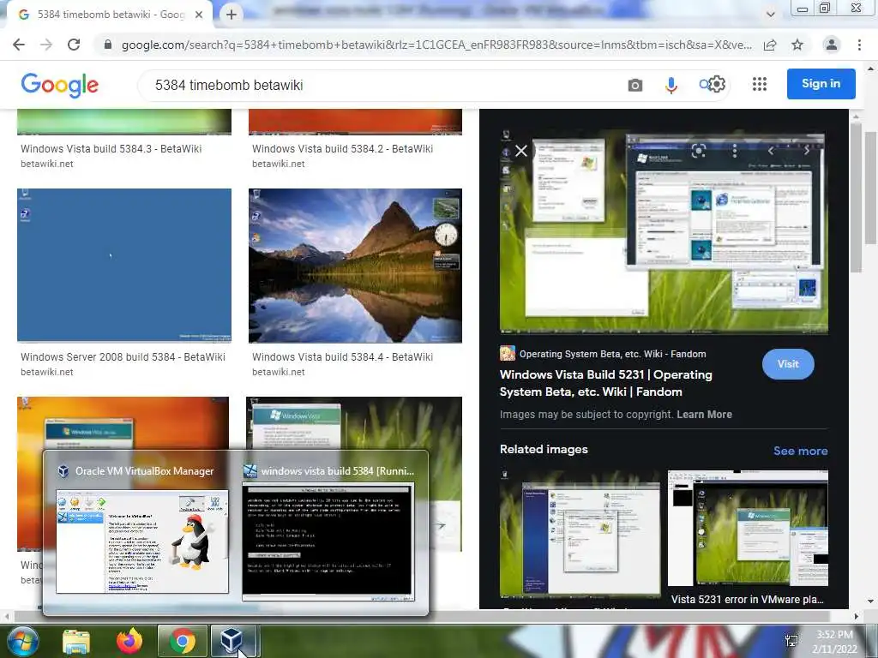This screenshot has height=658, width=878.
Task: Search inside image with lens icon
Action: pyautogui.click(x=698, y=151)
